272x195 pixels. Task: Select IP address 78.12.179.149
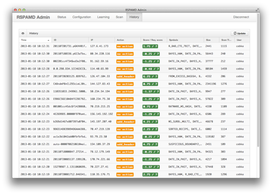(x=100, y=152)
